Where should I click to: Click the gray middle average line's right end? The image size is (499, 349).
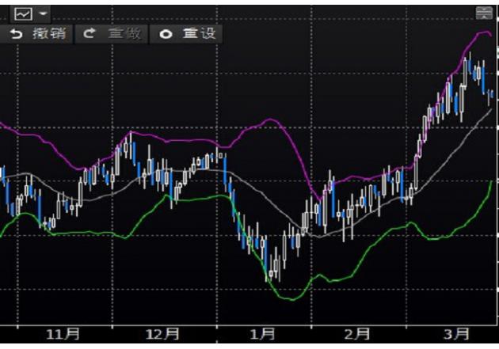pyautogui.click(x=490, y=110)
